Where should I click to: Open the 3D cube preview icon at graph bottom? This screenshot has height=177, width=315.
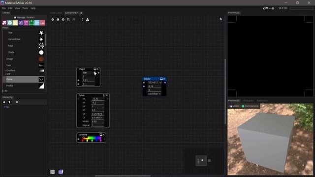tap(61, 172)
